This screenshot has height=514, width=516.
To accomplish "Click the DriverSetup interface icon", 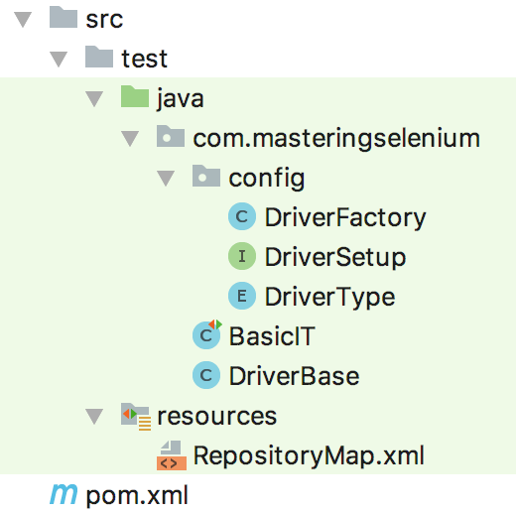I will tap(242, 256).
